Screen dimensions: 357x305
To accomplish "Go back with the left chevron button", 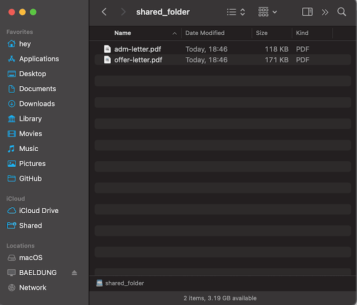I will coord(104,12).
